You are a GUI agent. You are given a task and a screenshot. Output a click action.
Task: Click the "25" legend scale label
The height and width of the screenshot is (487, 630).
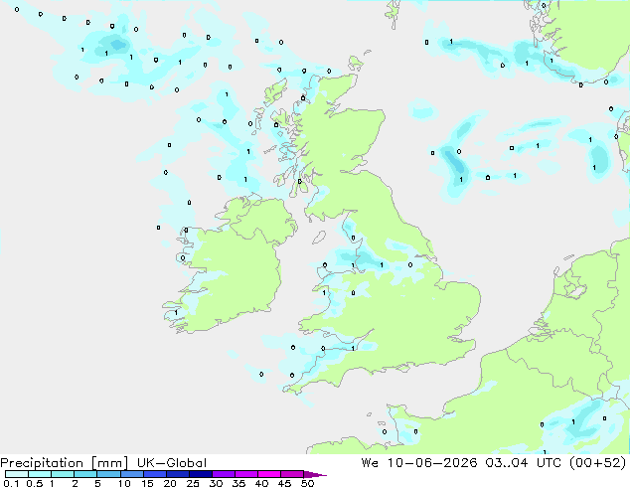pyautogui.click(x=193, y=483)
